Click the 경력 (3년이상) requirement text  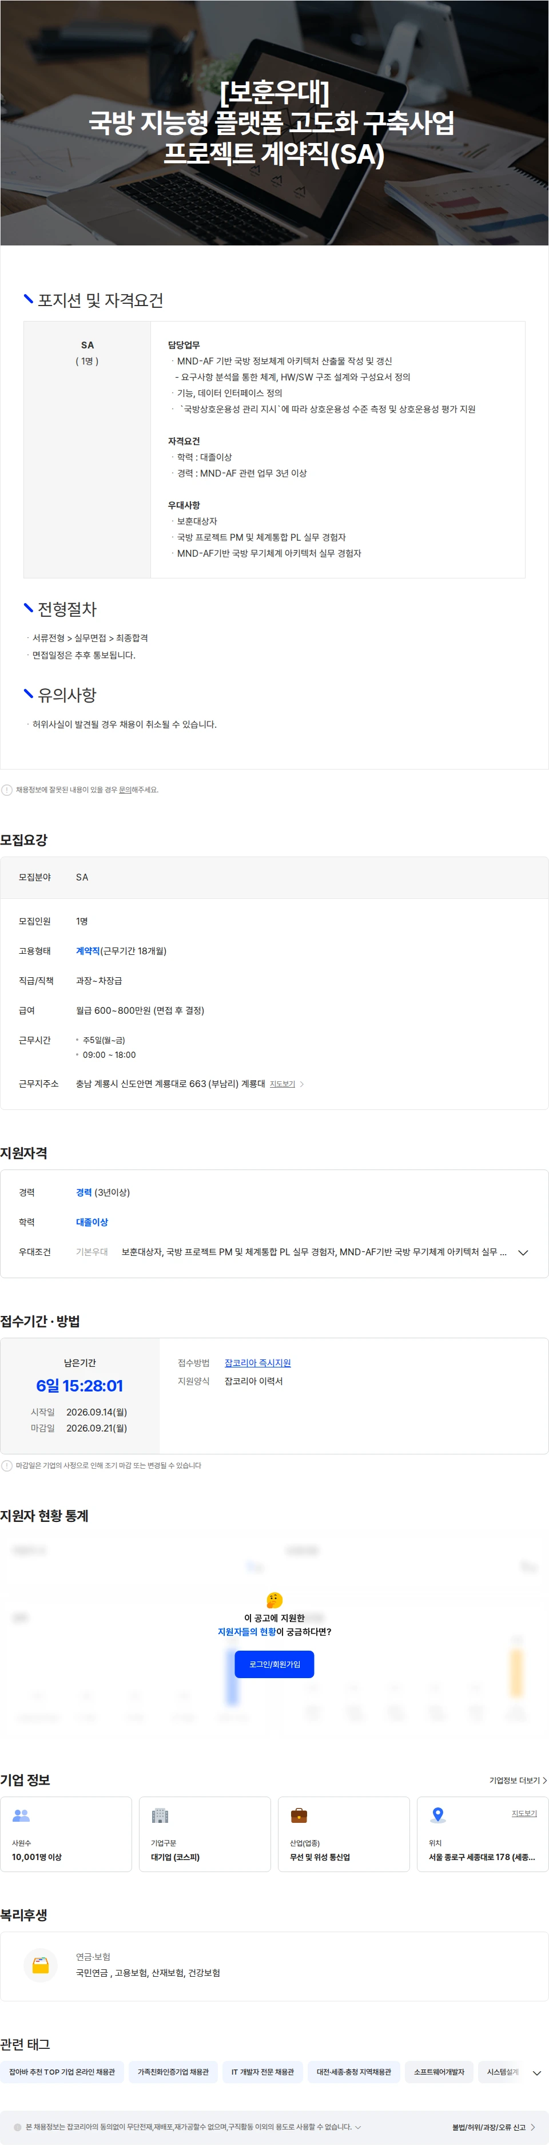tap(102, 1192)
